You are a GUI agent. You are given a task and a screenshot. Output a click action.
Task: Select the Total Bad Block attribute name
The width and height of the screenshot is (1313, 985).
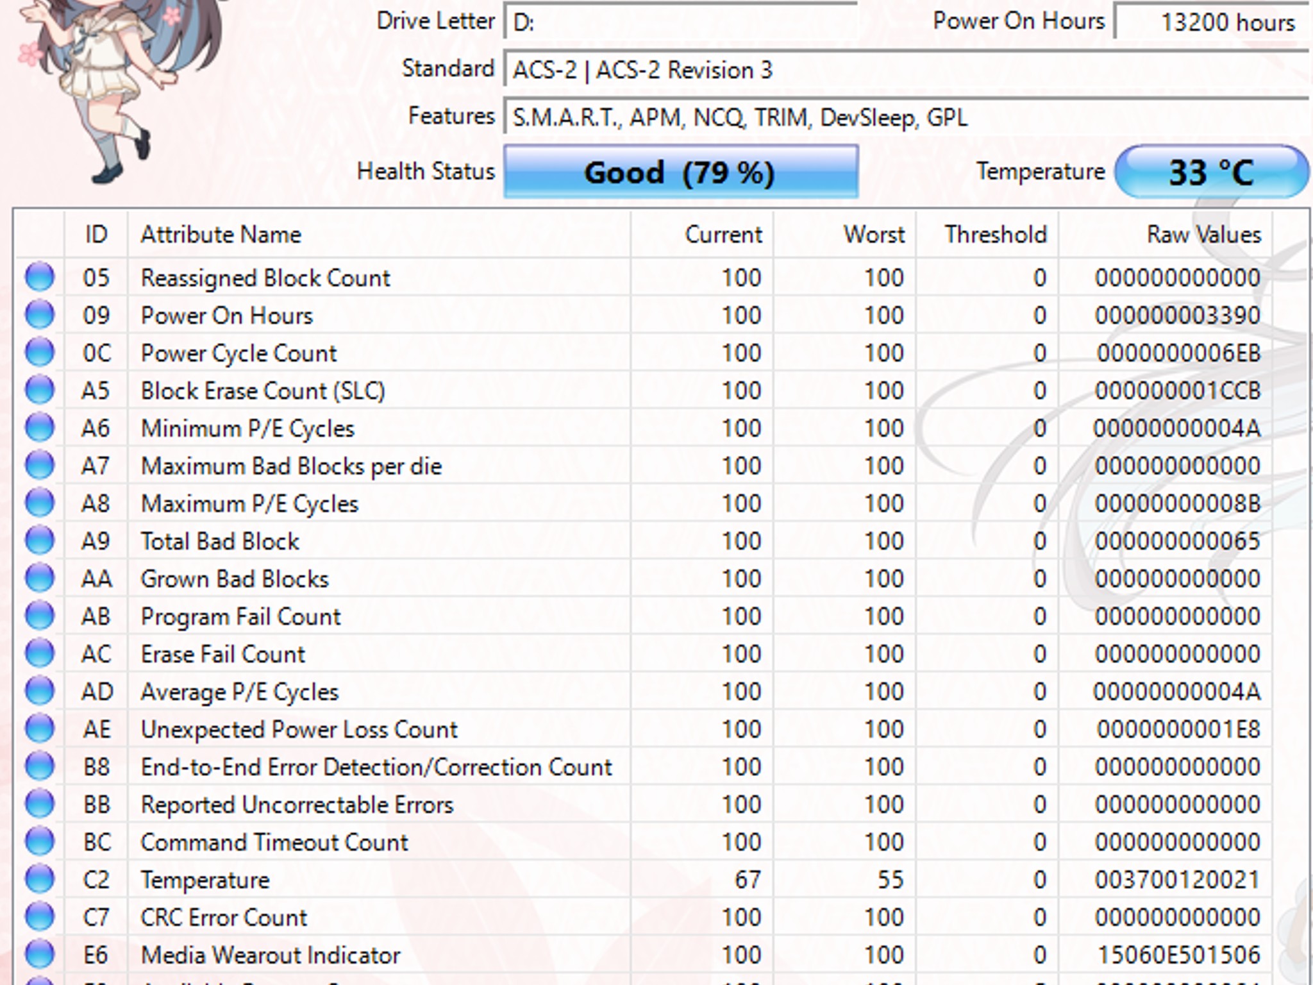click(220, 541)
